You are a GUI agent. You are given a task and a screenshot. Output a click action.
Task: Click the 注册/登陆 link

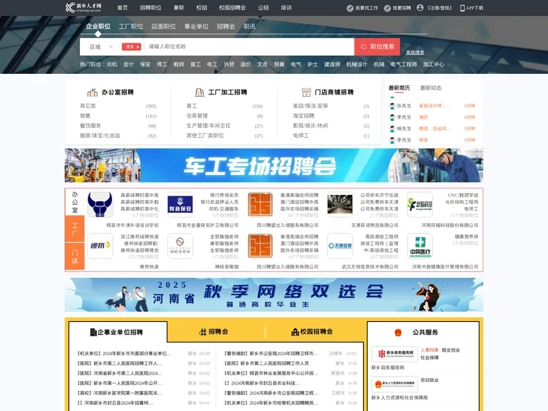(x=440, y=8)
